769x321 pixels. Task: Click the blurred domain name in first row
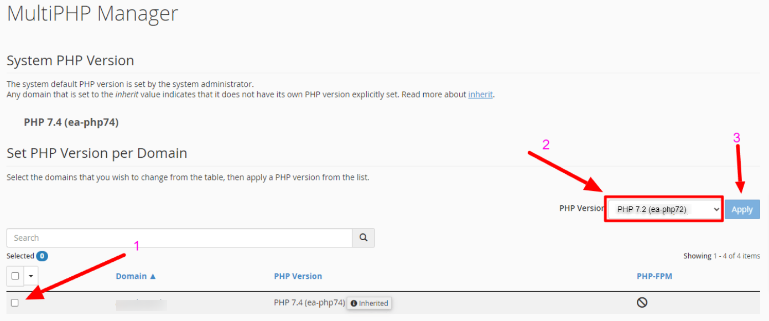click(141, 303)
